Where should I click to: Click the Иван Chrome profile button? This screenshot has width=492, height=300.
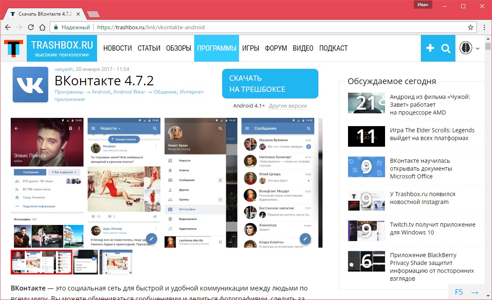(422, 5)
